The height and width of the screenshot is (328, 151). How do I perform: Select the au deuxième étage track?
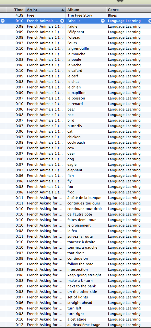(75, 325)
